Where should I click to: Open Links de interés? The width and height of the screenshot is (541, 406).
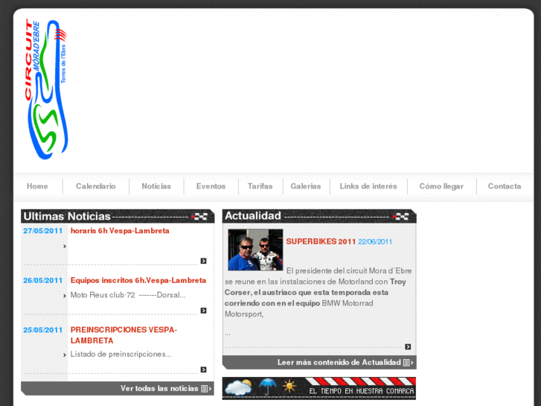pos(368,186)
